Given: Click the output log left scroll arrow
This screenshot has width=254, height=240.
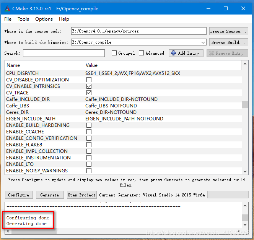Looking at the screenshot, I should [8, 231].
